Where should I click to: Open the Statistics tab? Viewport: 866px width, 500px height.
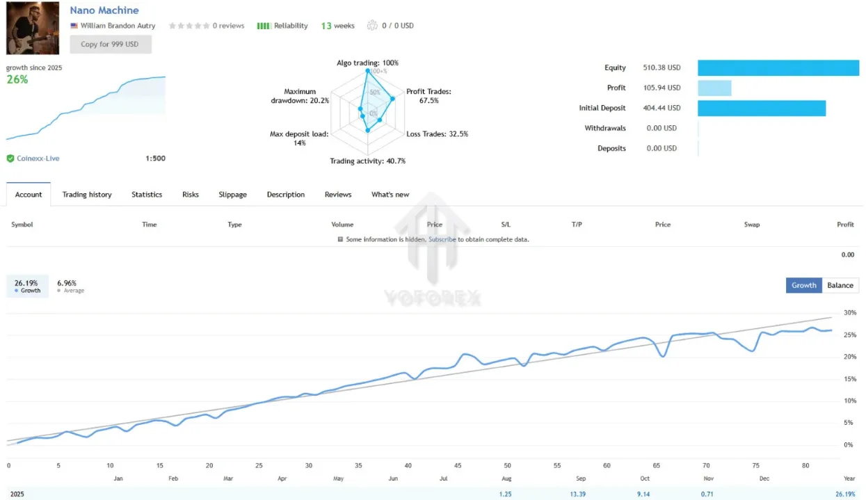[x=147, y=195]
